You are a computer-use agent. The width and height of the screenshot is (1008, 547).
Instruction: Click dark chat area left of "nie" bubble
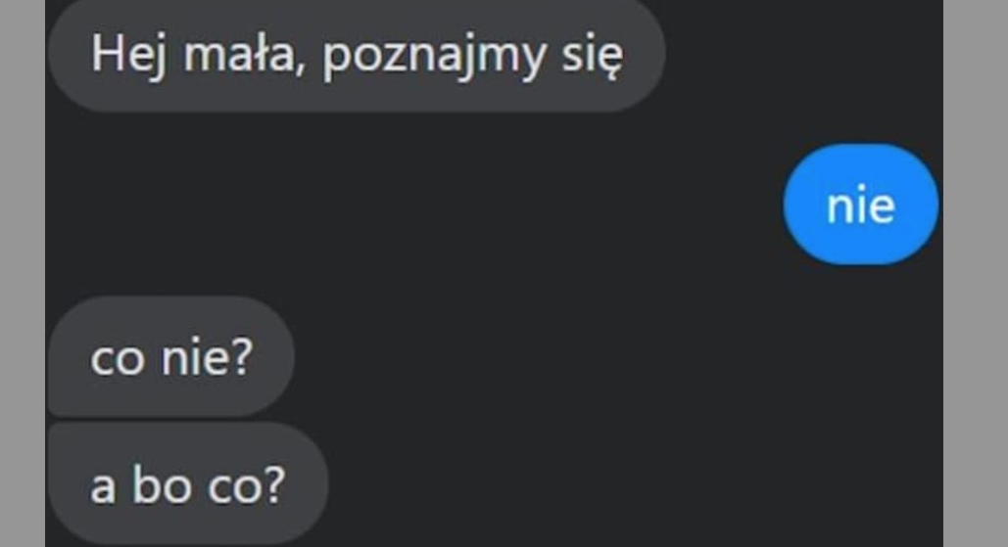click(x=411, y=205)
